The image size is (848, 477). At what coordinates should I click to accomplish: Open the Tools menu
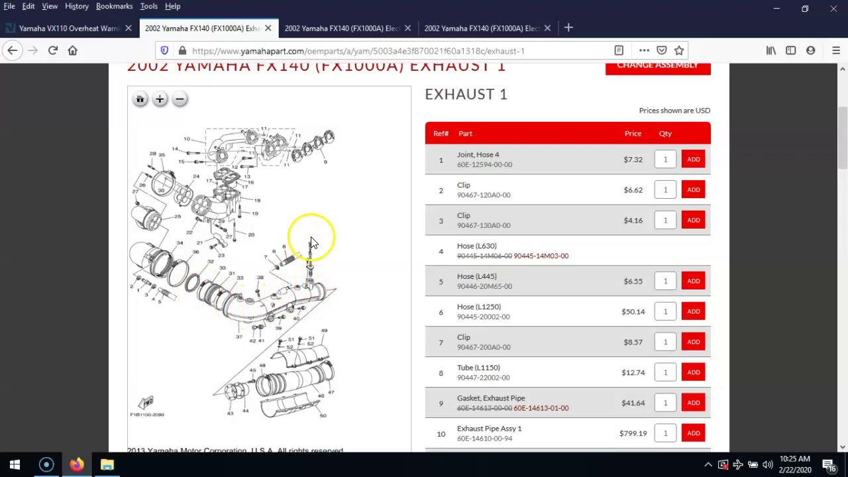(148, 6)
